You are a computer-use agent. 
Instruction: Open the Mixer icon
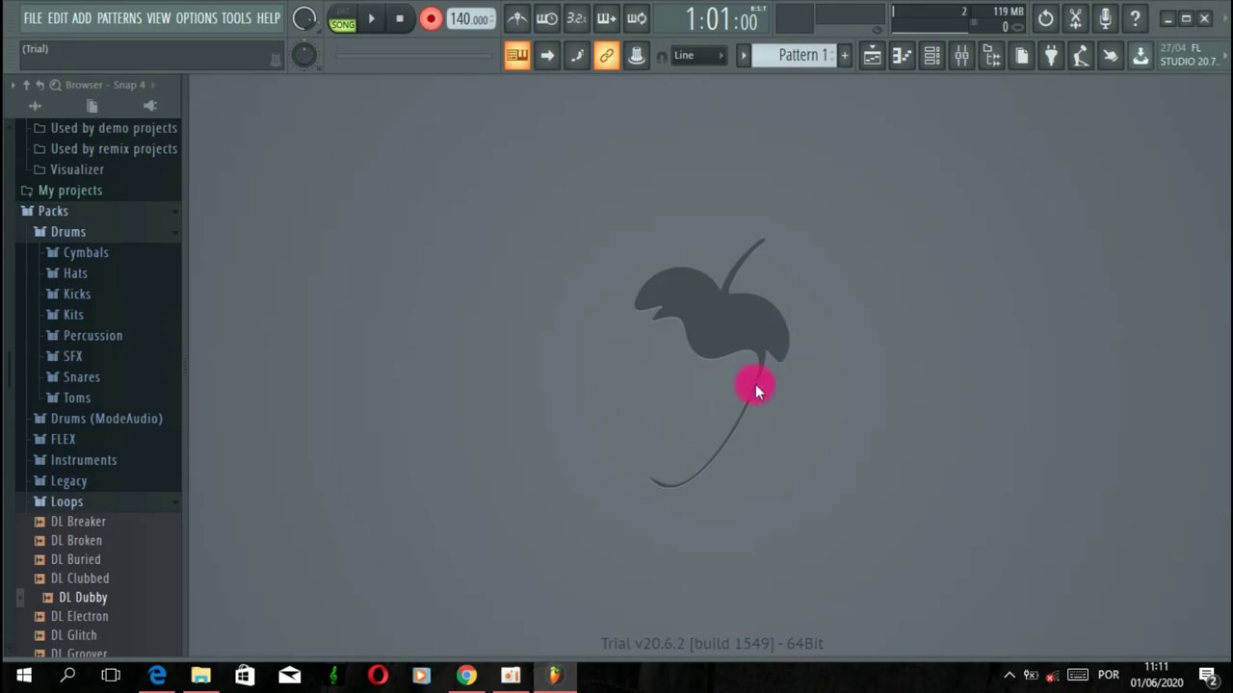pos(961,56)
